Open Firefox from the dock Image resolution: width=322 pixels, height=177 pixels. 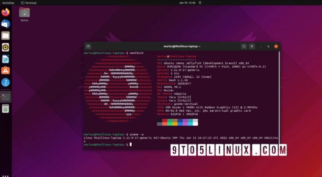tap(6, 12)
